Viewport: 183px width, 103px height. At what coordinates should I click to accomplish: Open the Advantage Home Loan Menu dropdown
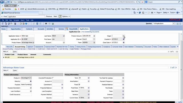tap(6, 70)
